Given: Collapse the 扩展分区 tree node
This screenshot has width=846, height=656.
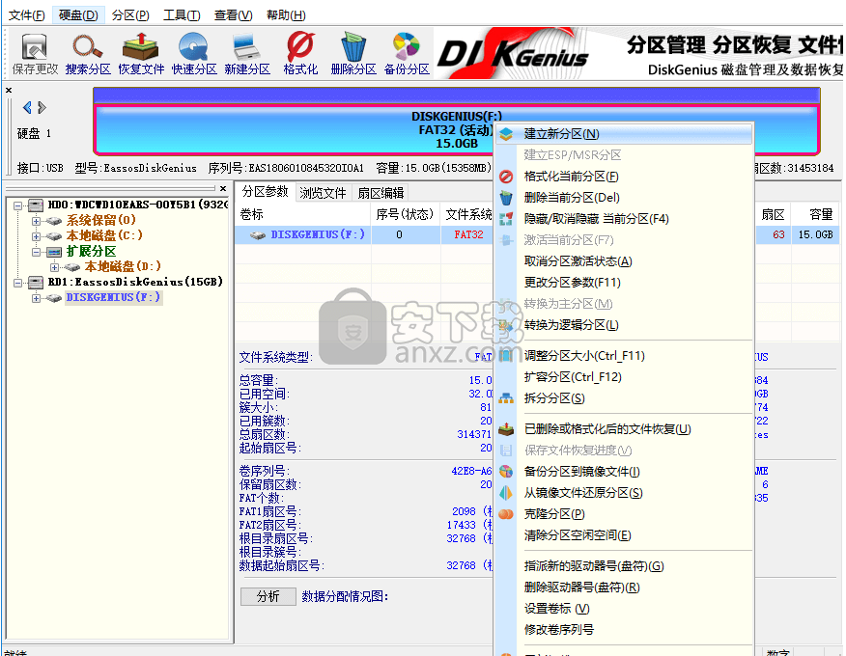Looking at the screenshot, I should pyautogui.click(x=36, y=252).
